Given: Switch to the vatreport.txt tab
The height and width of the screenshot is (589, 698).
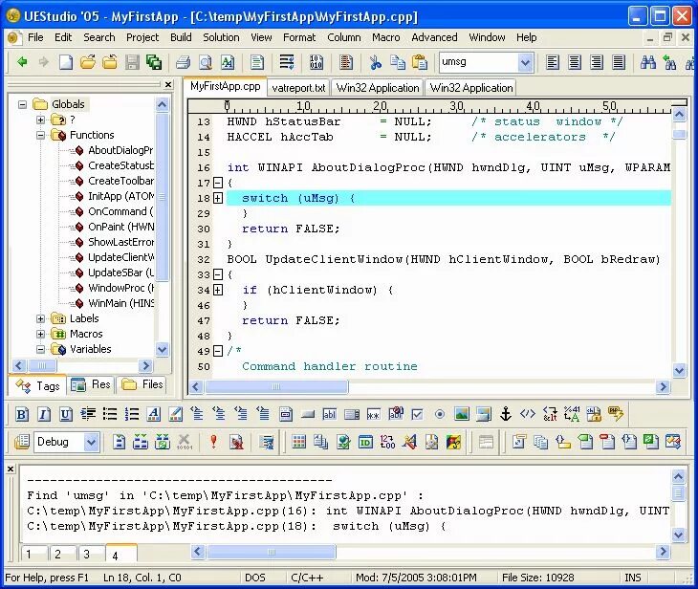Looking at the screenshot, I should tap(298, 88).
